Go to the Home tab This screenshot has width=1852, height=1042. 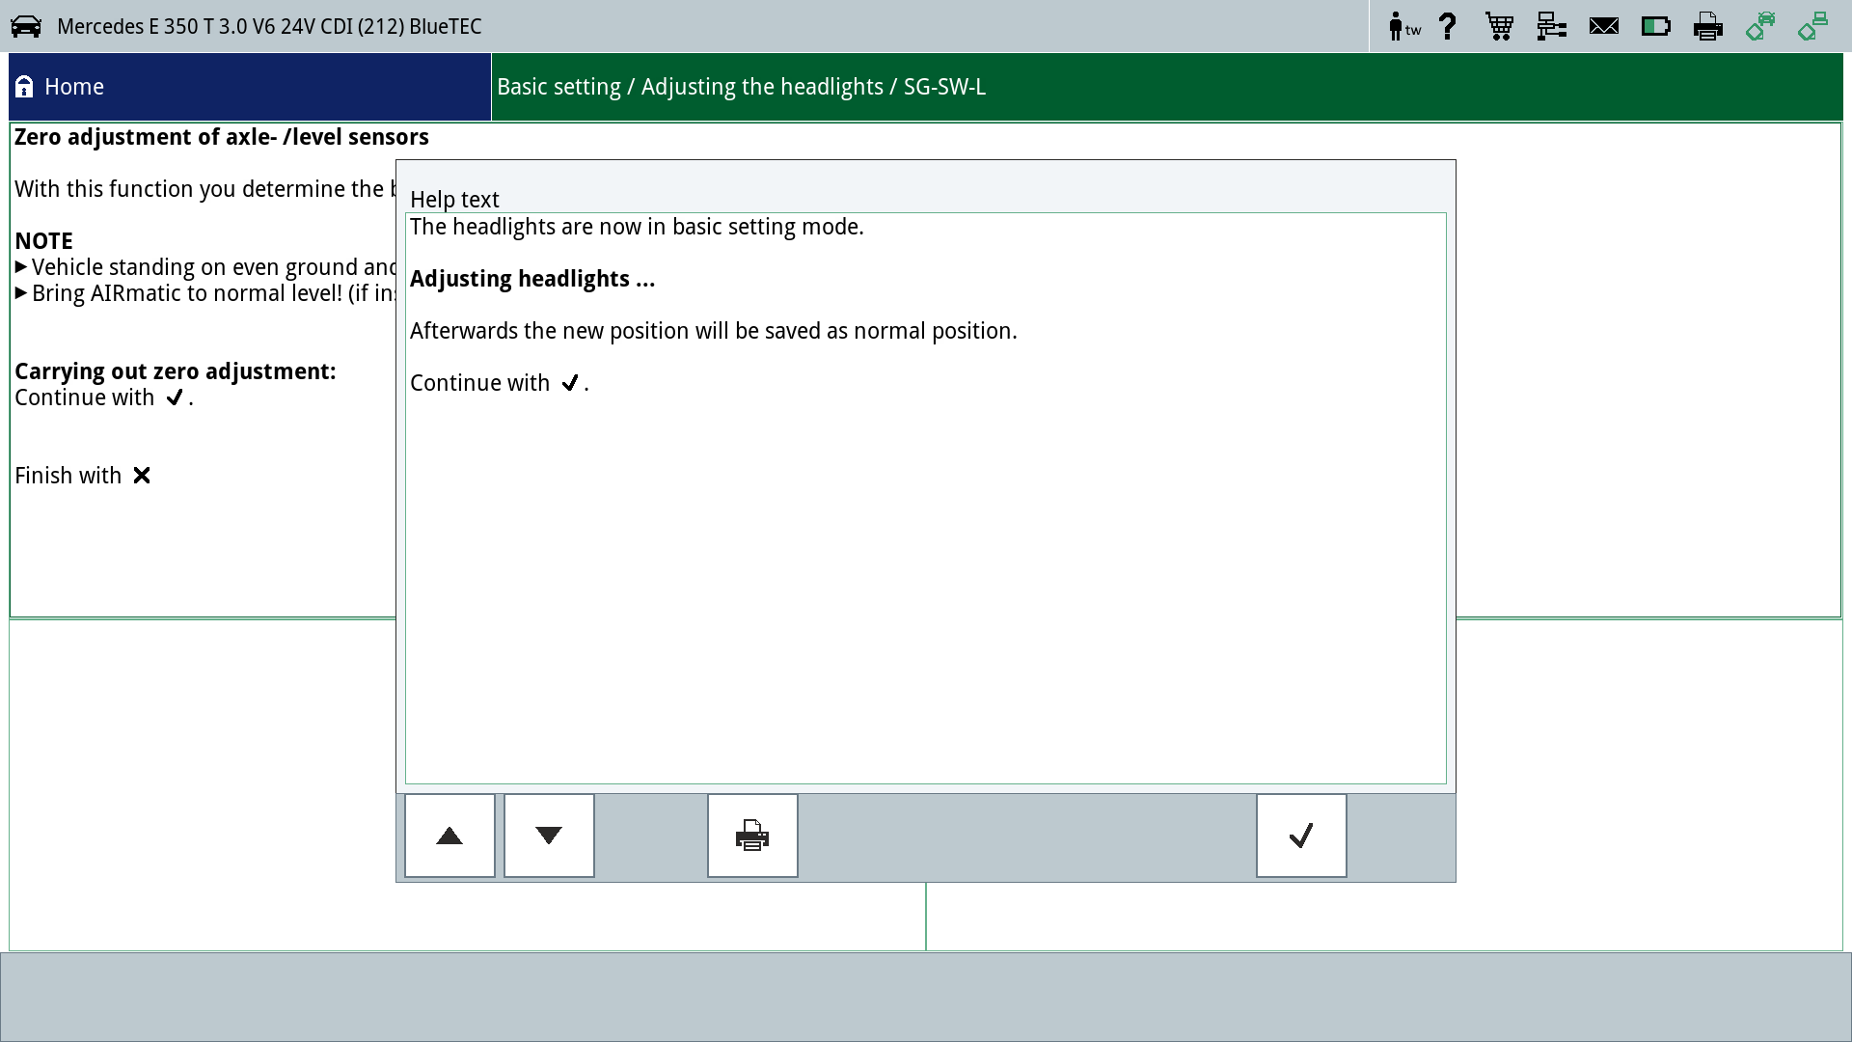tap(250, 87)
